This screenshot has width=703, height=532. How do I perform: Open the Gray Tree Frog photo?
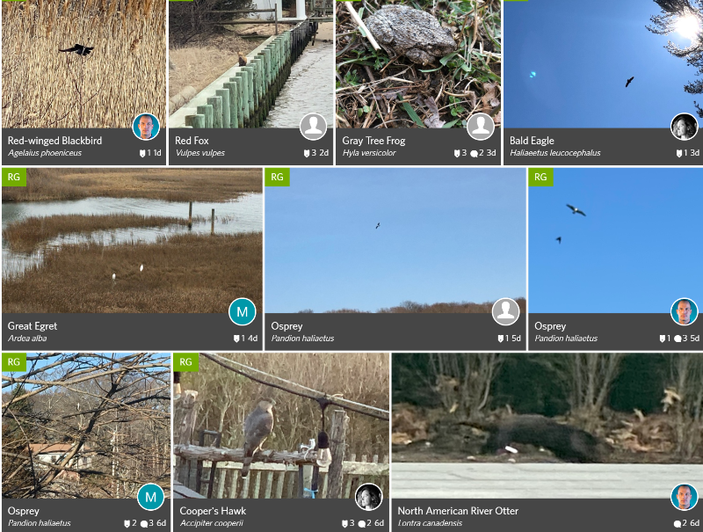coord(418,63)
